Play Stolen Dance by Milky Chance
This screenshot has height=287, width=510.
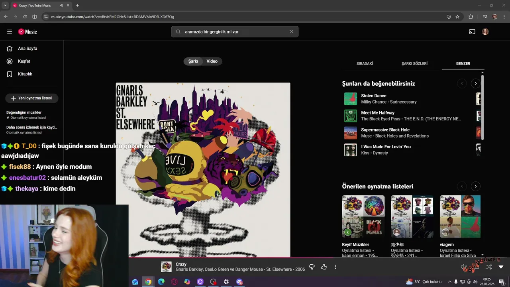click(x=351, y=99)
